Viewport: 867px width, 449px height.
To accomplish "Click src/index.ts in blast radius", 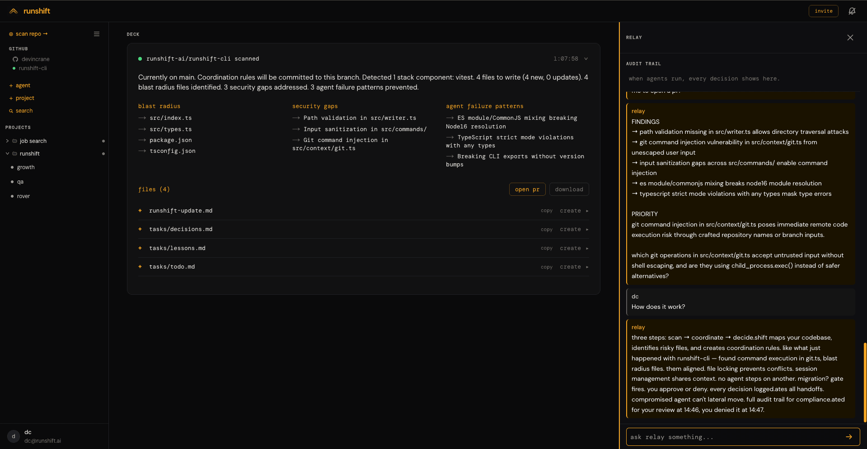I will (170, 118).
